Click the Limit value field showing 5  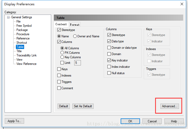(77, 63)
